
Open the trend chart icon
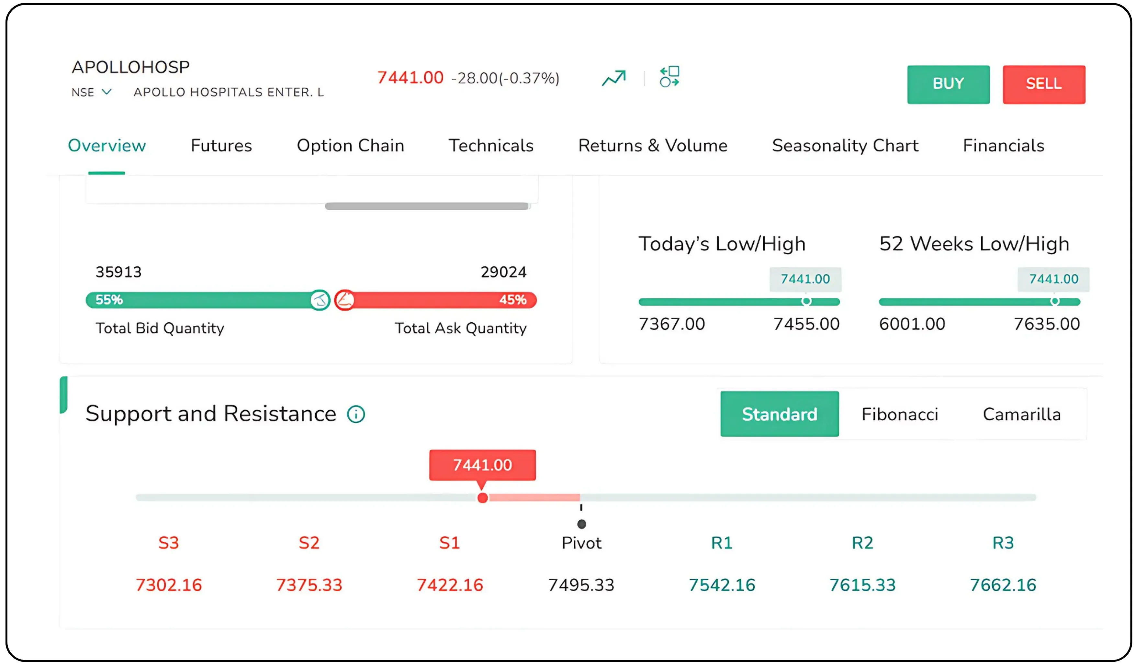(x=614, y=78)
